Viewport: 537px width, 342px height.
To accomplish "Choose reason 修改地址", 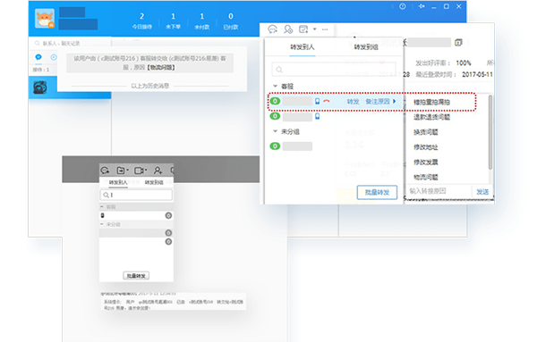I will point(426,147).
